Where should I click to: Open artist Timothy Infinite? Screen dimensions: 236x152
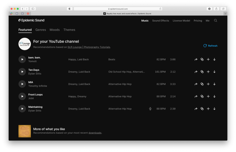click(x=38, y=86)
